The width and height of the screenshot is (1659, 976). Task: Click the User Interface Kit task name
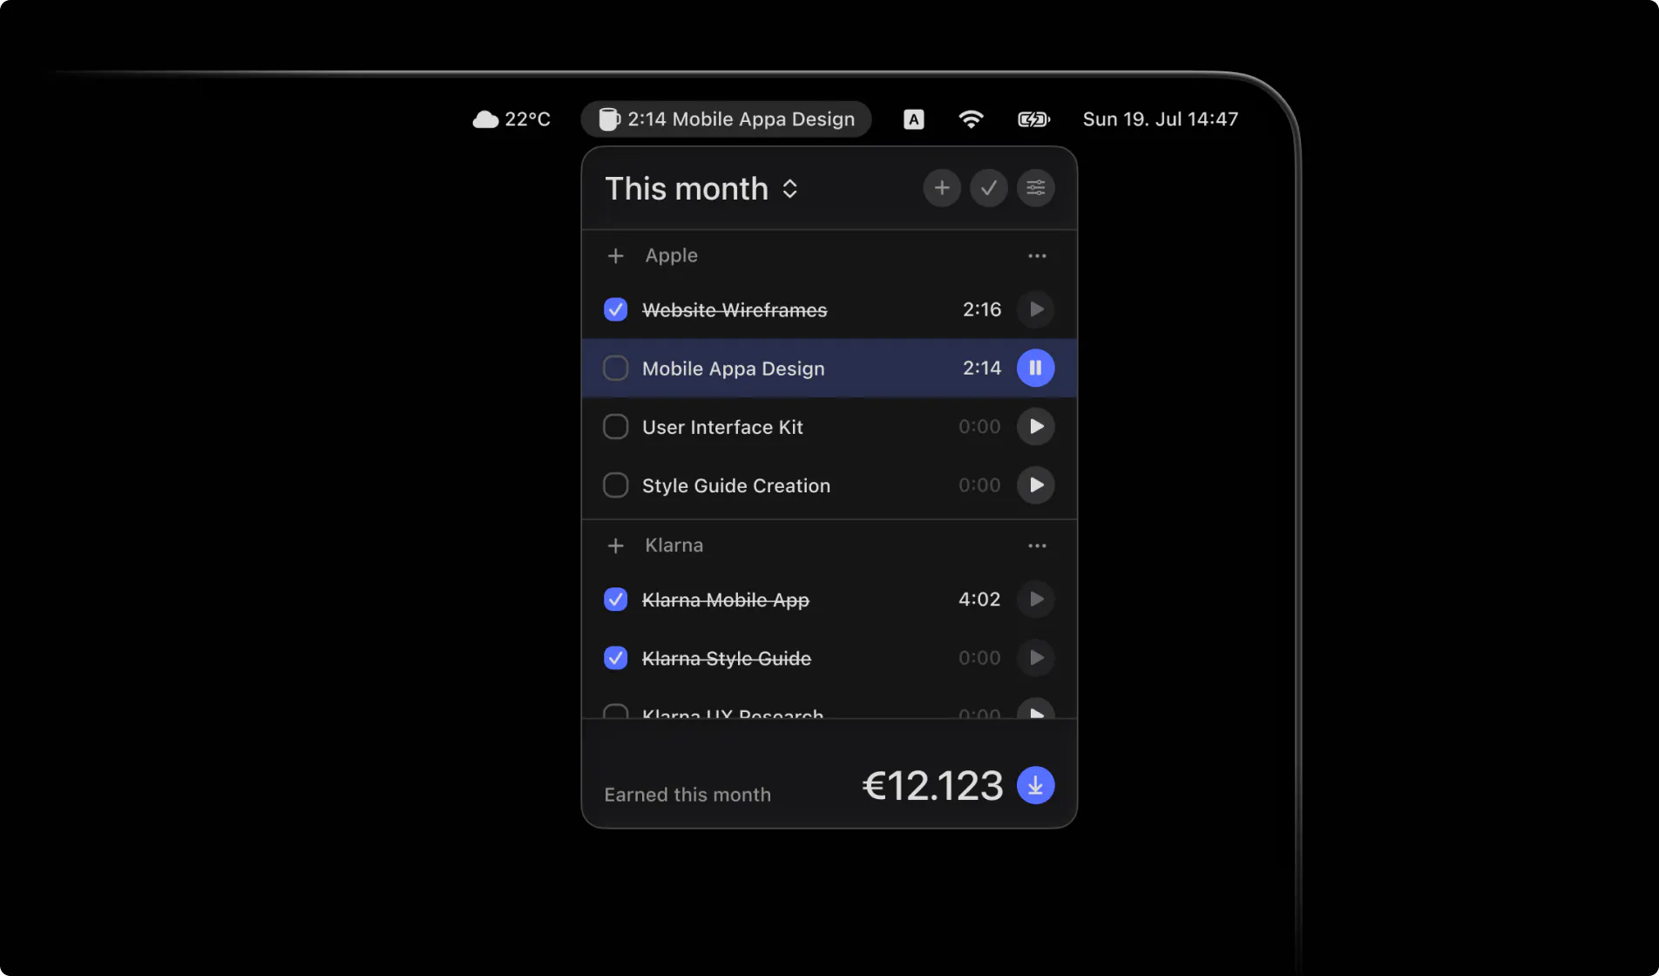(x=723, y=427)
